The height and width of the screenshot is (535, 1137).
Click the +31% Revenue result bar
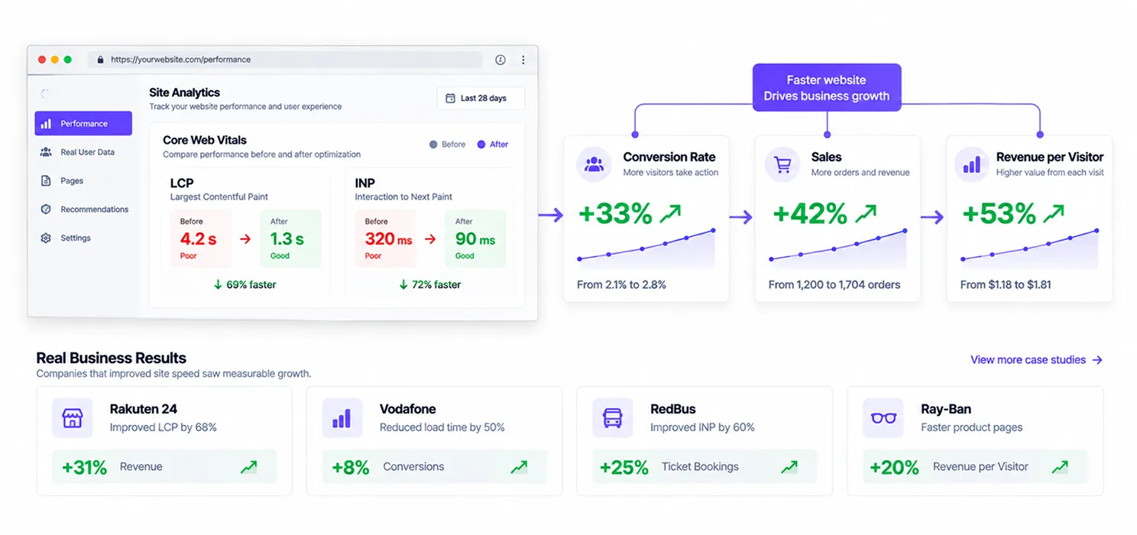[164, 467]
